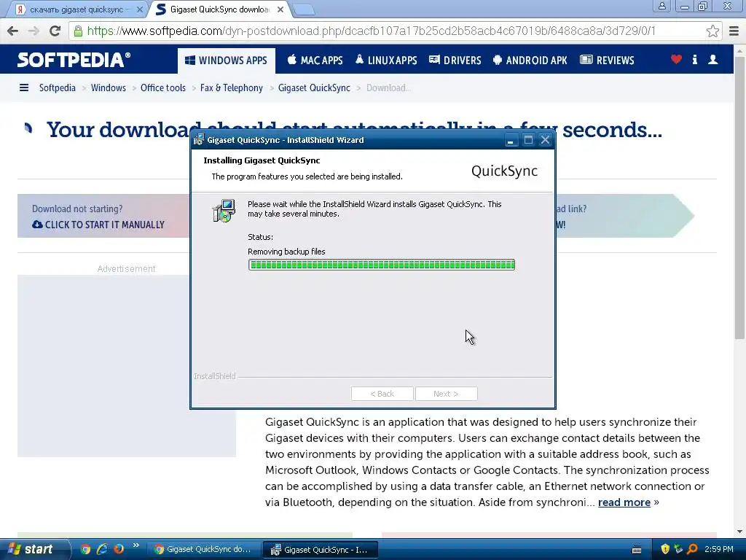Click the magnifier tray icon
This screenshot has height=560, width=746.
[x=692, y=549]
